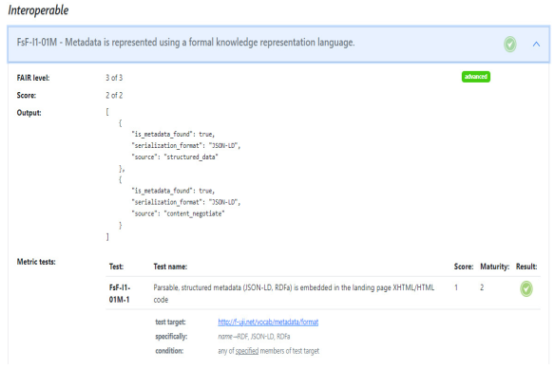Collapse the FsF-I1-01M metric panel chevron
This screenshot has width=555, height=369.
536,45
